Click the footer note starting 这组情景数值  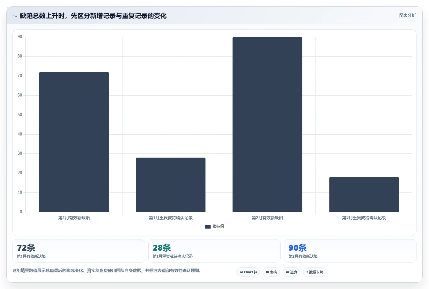(107, 270)
